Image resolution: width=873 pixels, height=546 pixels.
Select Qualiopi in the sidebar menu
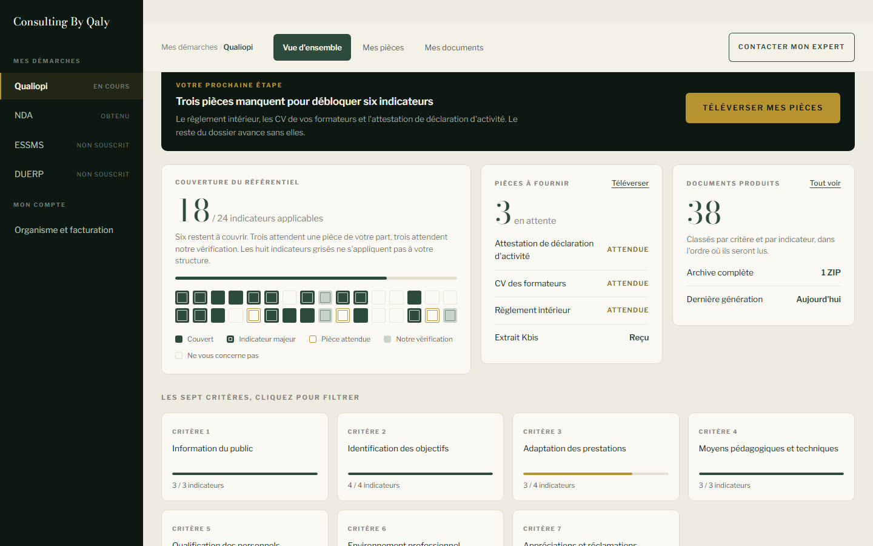[x=72, y=86]
